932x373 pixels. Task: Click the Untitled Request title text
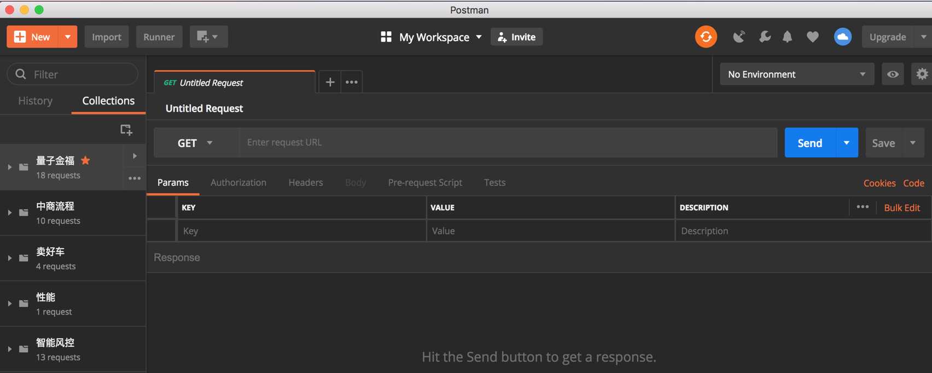(x=205, y=108)
